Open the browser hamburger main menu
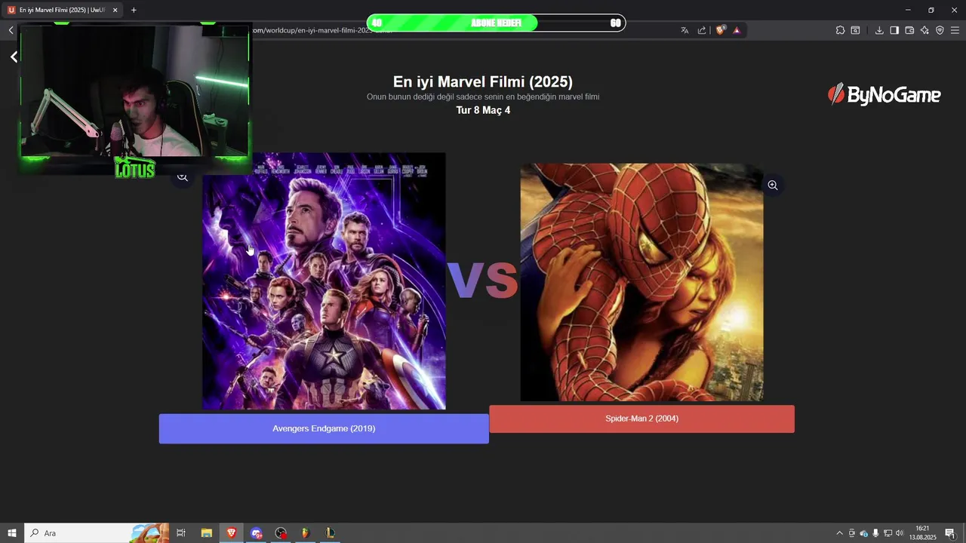The image size is (966, 543). tap(955, 30)
